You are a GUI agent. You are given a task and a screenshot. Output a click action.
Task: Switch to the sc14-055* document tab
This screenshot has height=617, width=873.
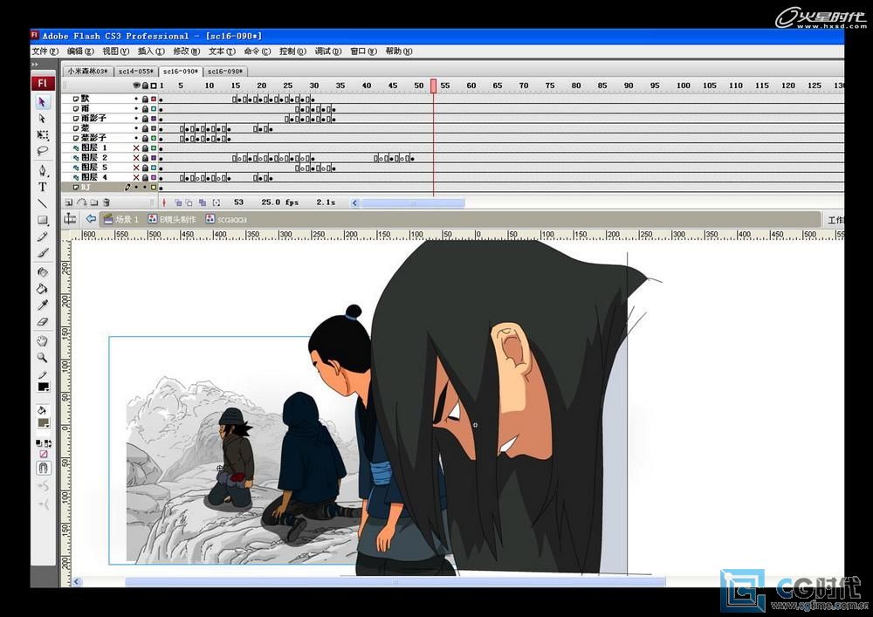pos(136,72)
